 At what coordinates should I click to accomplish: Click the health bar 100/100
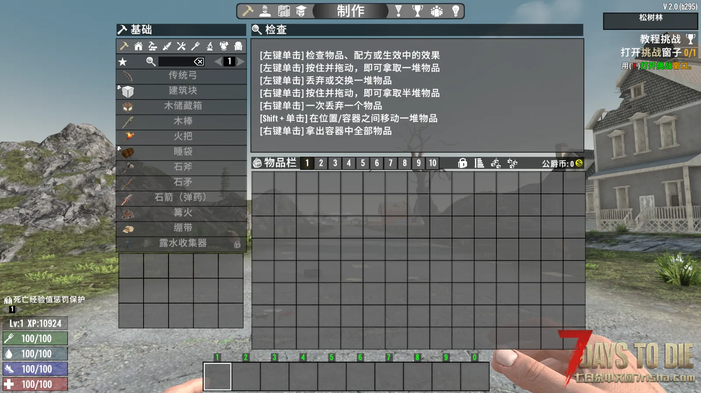[35, 384]
